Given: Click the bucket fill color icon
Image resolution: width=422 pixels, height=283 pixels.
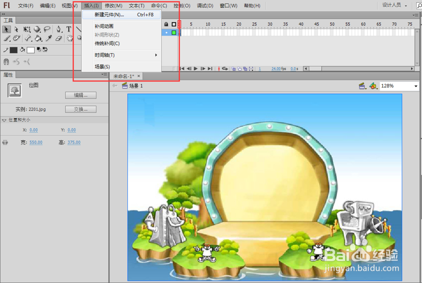Looking at the screenshot, I should tap(23, 49).
